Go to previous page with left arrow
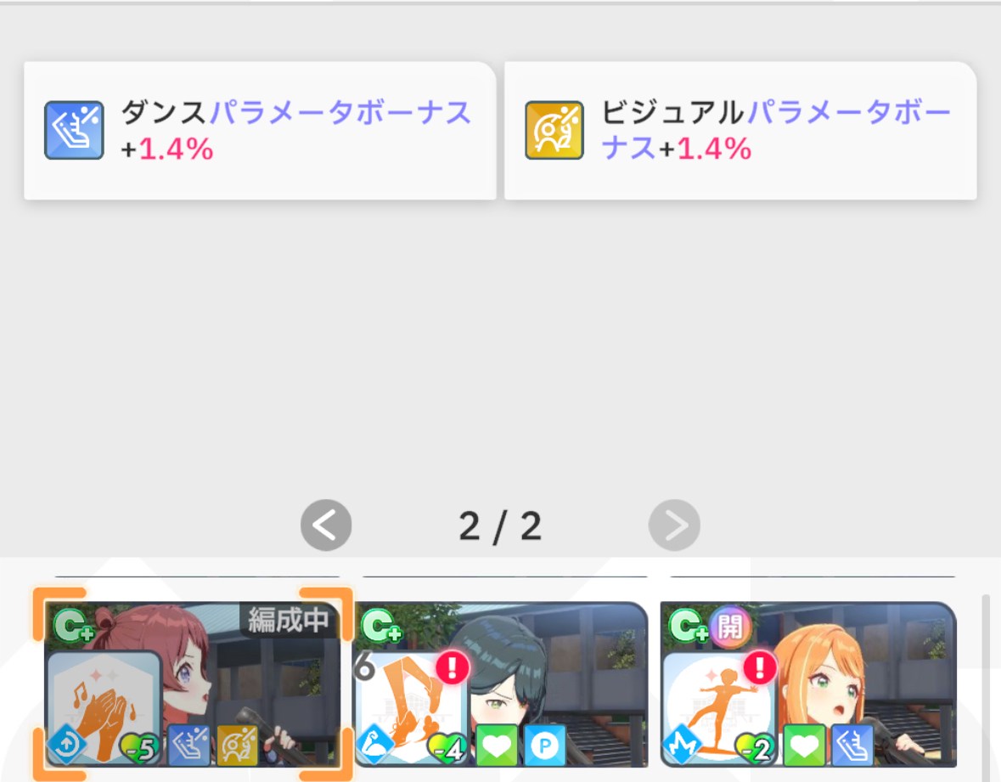 tap(326, 526)
